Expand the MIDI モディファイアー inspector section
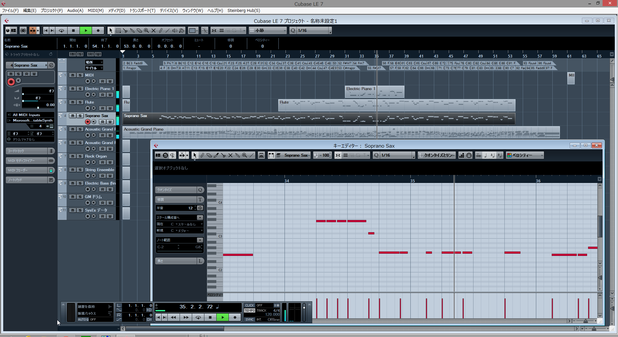The height and width of the screenshot is (337, 618). (31, 161)
